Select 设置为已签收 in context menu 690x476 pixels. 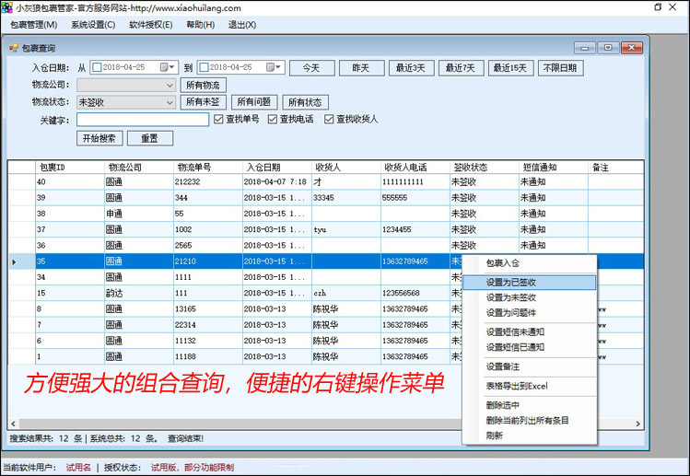(x=529, y=283)
